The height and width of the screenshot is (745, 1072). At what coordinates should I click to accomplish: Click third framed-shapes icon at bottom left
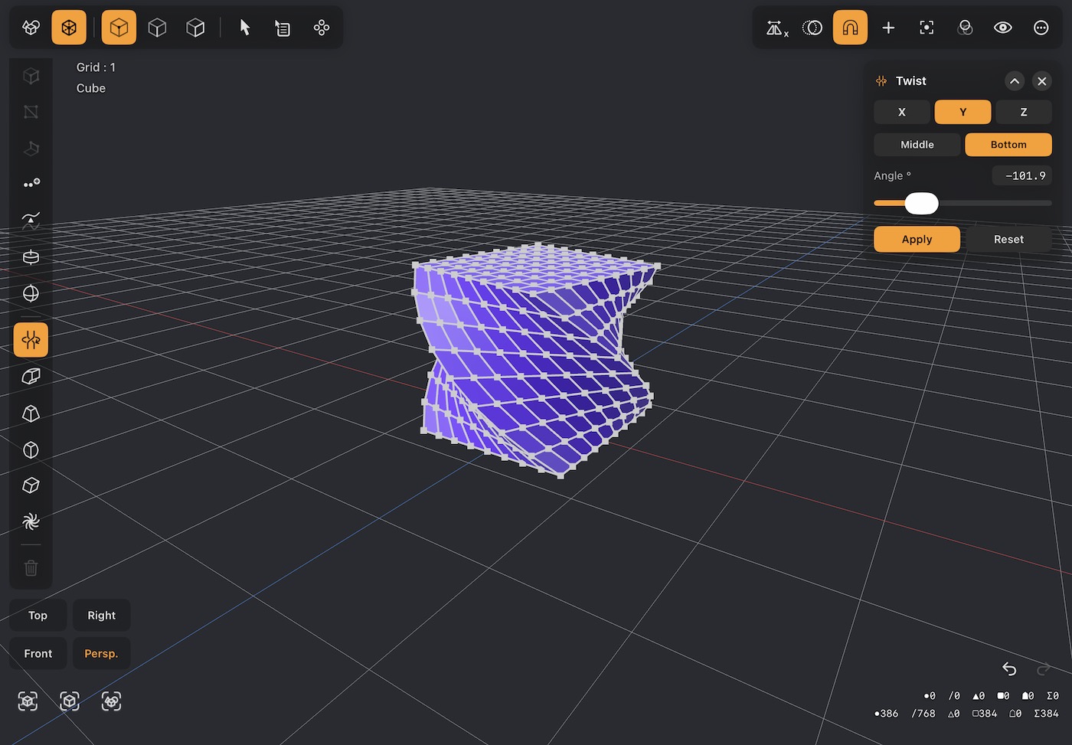(x=112, y=701)
